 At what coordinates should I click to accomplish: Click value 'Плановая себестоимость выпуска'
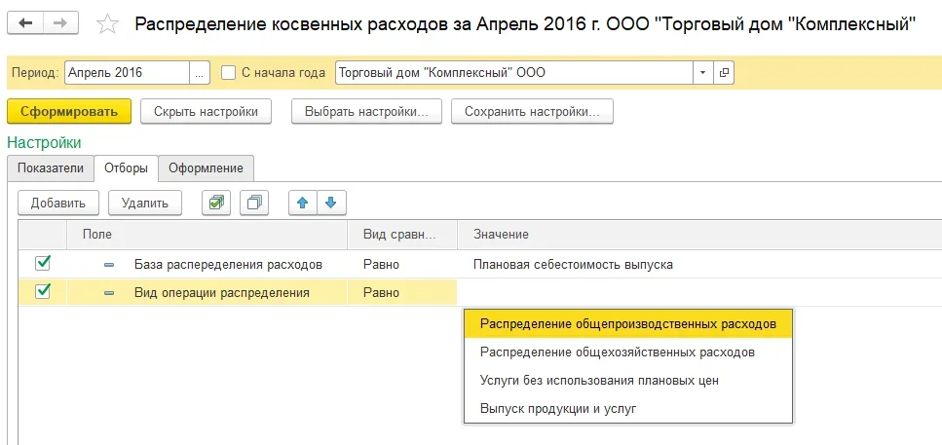tap(573, 265)
